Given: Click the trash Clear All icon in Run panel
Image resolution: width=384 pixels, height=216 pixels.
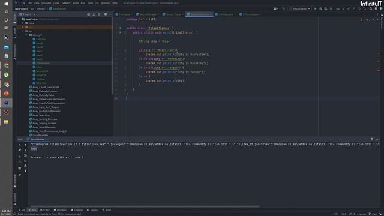Looking at the screenshot, I should click(25, 171).
